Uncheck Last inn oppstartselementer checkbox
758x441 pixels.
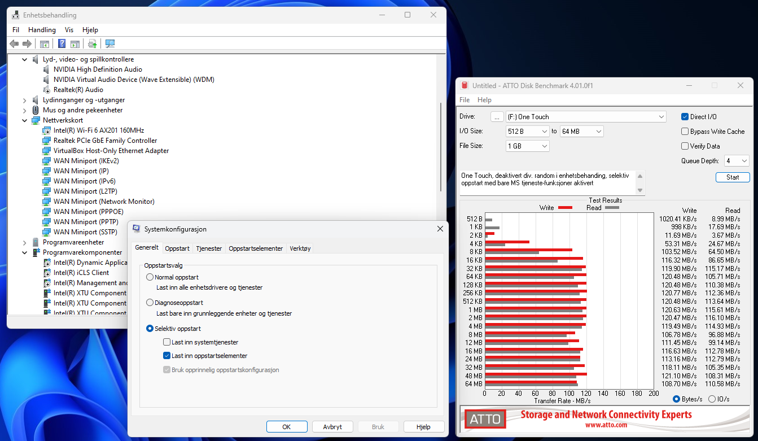[167, 356]
